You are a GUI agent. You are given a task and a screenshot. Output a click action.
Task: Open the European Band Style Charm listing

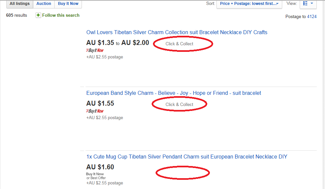click(x=174, y=93)
